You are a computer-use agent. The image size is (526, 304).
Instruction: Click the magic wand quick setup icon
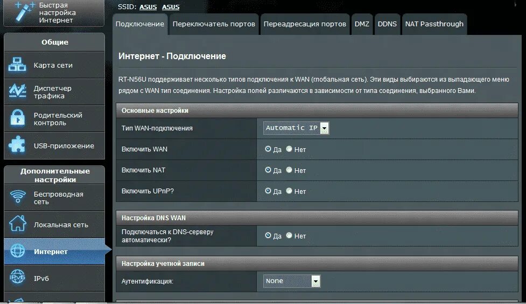coord(24,11)
